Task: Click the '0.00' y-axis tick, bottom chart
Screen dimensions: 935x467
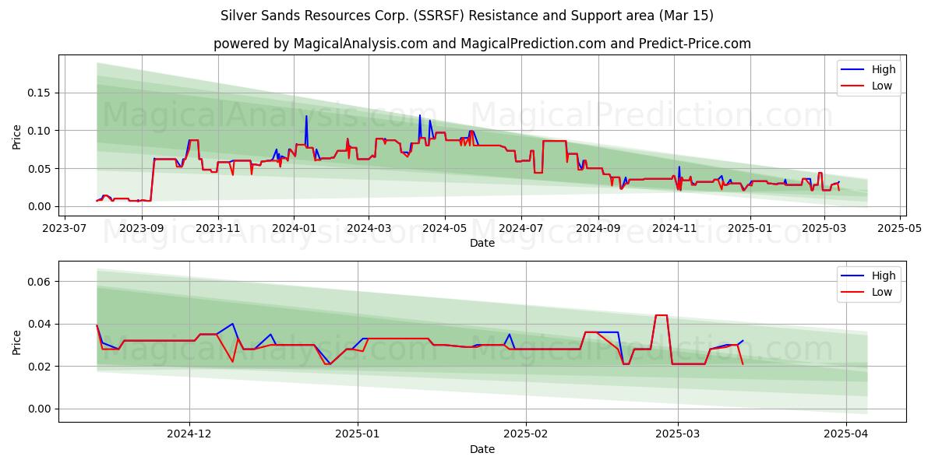Action: 41,409
